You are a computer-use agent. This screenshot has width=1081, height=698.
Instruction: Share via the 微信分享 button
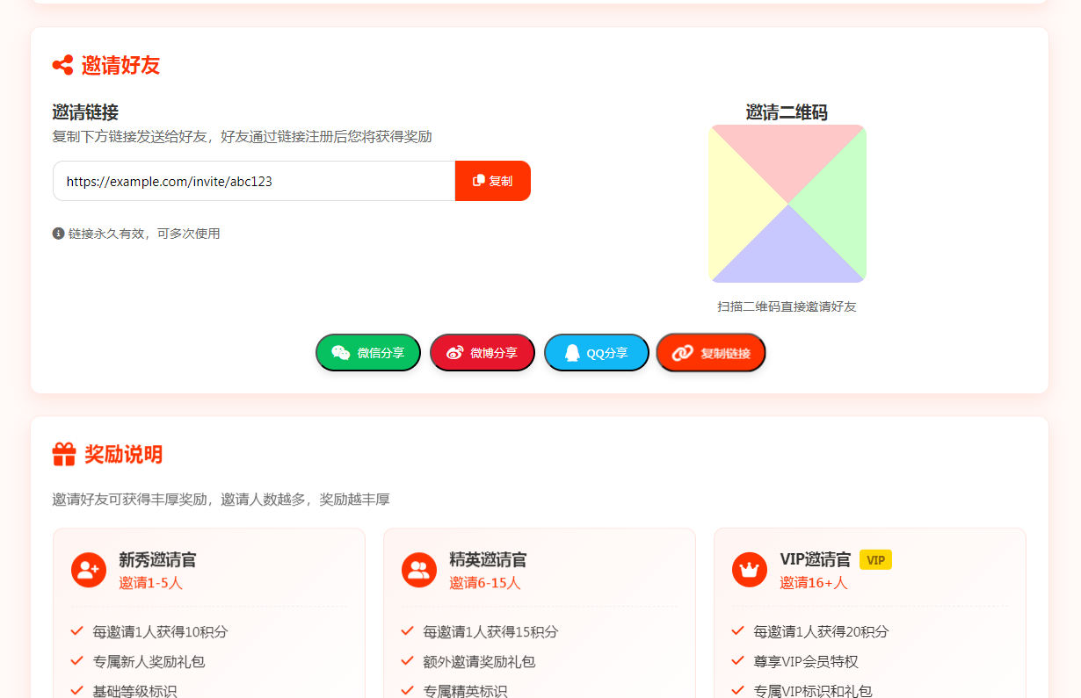tap(368, 352)
